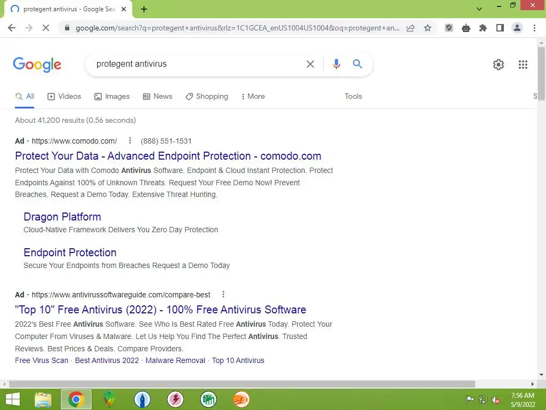Click the vertical scrollbar thumb
Viewport: 546px width, 410px height.
[x=541, y=73]
